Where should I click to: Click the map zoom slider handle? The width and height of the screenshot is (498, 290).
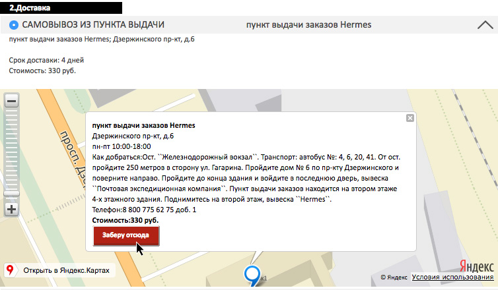coord(11,193)
